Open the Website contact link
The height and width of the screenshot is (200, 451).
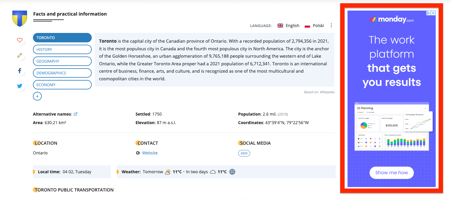150,153
